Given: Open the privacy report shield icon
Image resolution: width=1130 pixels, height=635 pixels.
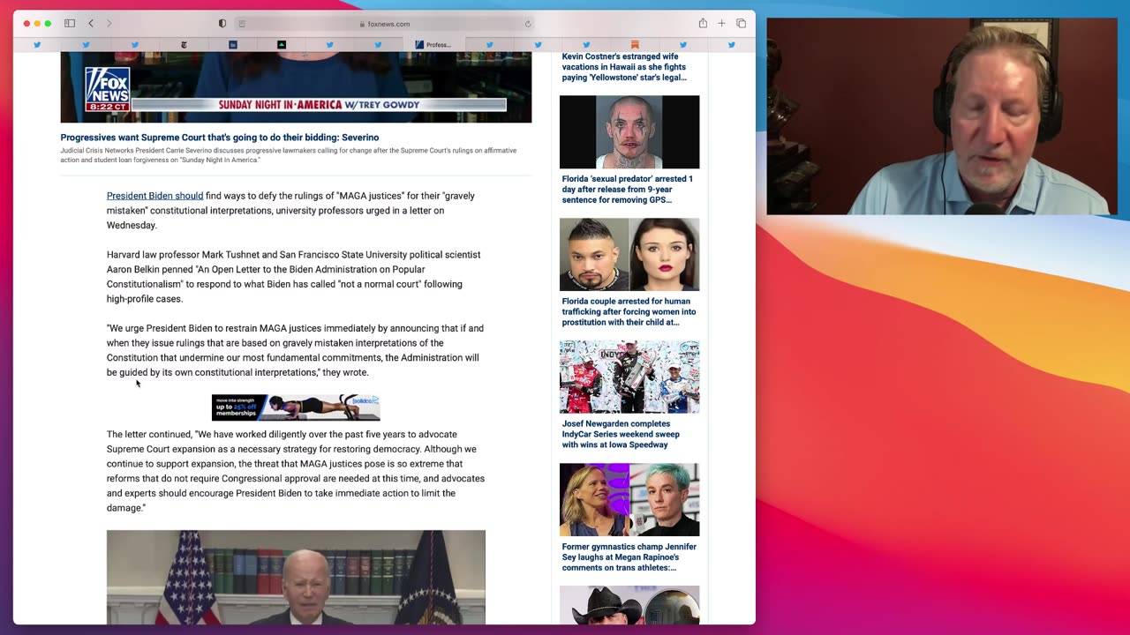Looking at the screenshot, I should pos(222,24).
